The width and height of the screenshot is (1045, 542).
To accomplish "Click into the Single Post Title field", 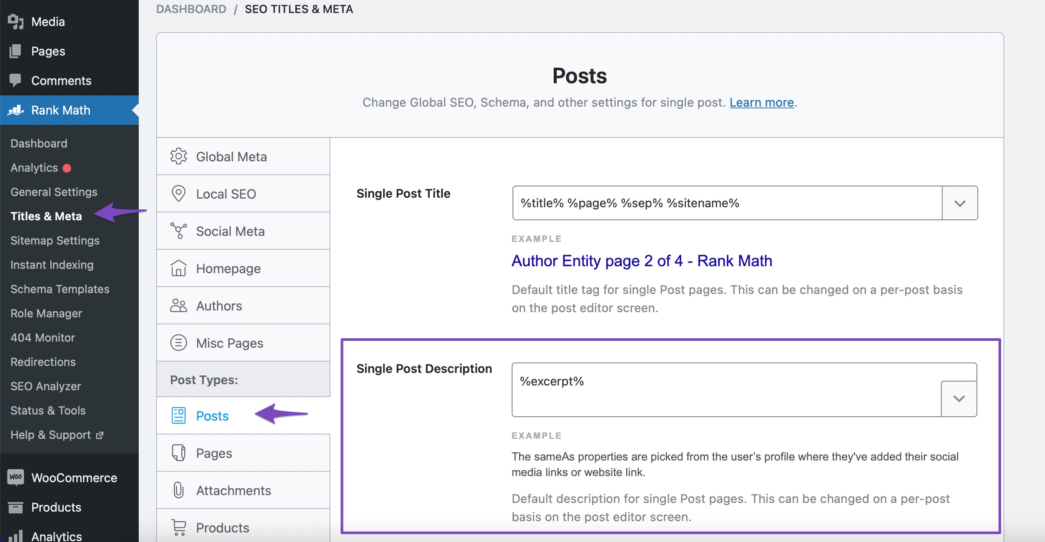I will click(x=727, y=203).
